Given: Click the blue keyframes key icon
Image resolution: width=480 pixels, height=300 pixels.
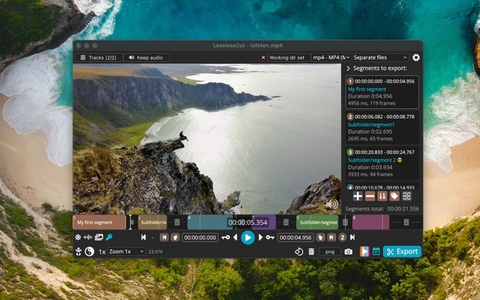Looking at the screenshot, I should pos(109,237).
